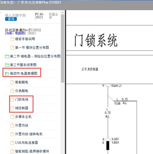
Task: Click the current vehicle model header text
Action: [x=31, y=2]
